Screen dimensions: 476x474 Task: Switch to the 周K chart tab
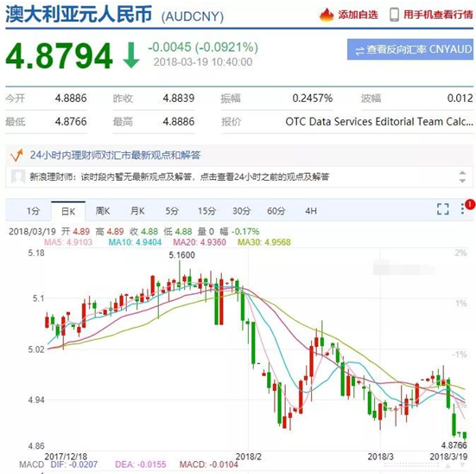pos(103,211)
